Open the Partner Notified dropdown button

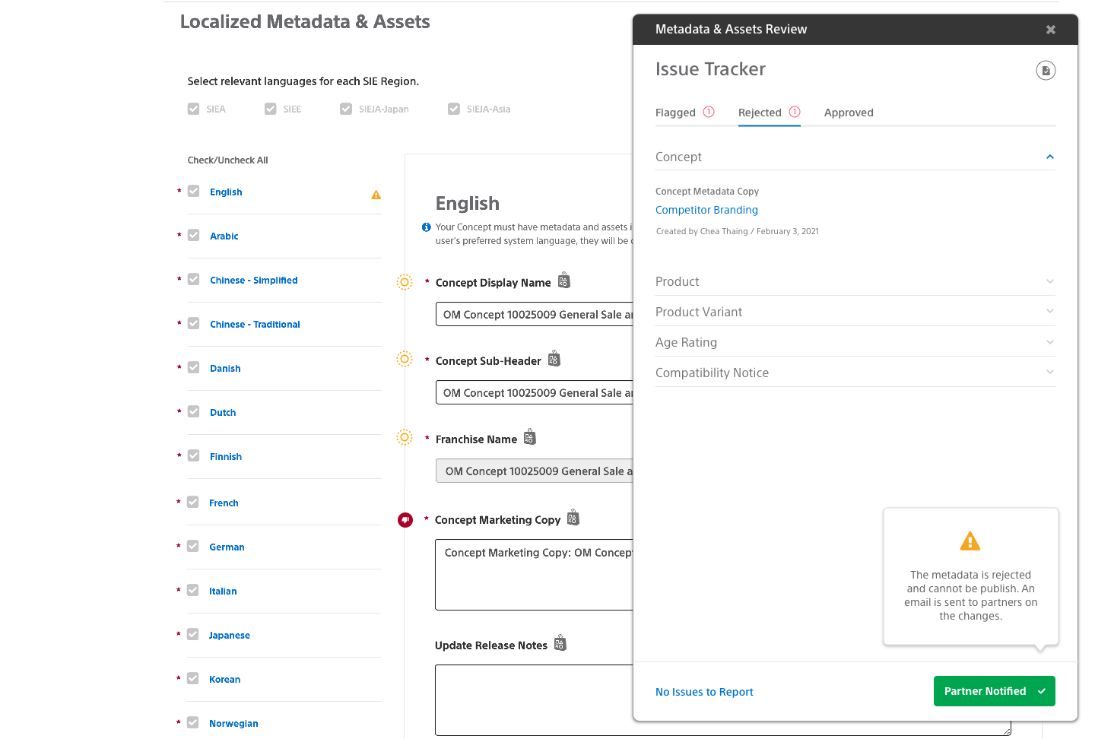pos(995,691)
